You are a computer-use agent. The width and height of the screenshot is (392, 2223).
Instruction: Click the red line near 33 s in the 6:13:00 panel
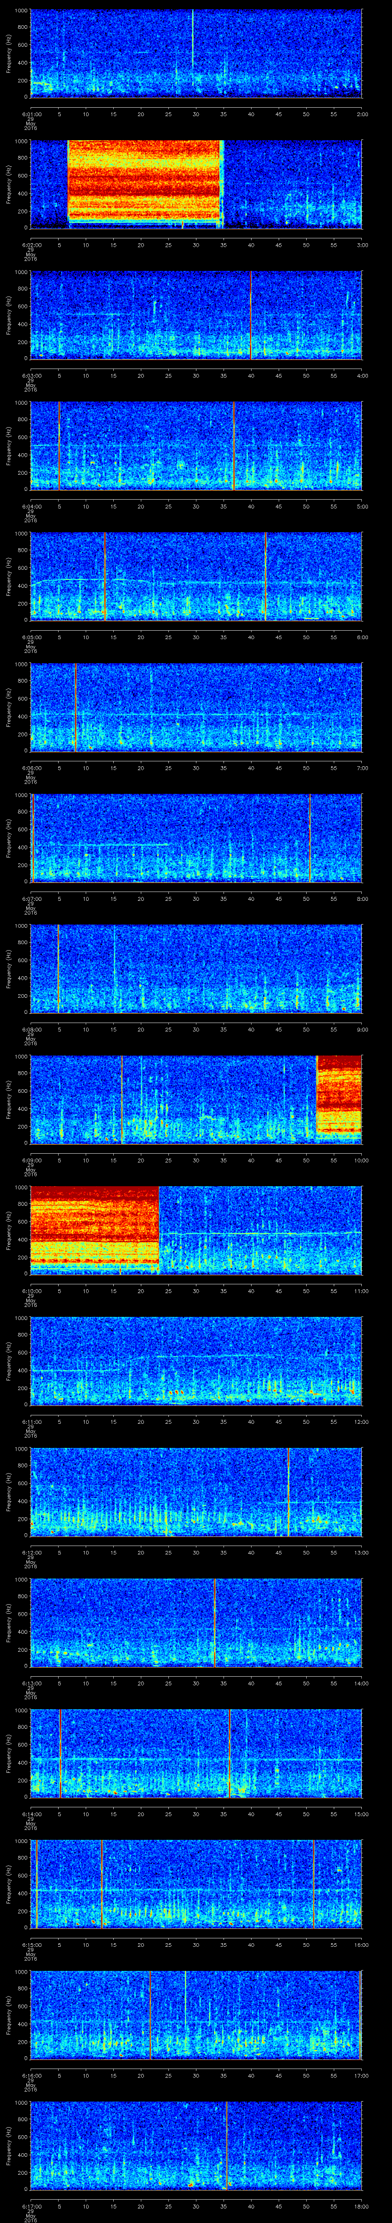214,1622
